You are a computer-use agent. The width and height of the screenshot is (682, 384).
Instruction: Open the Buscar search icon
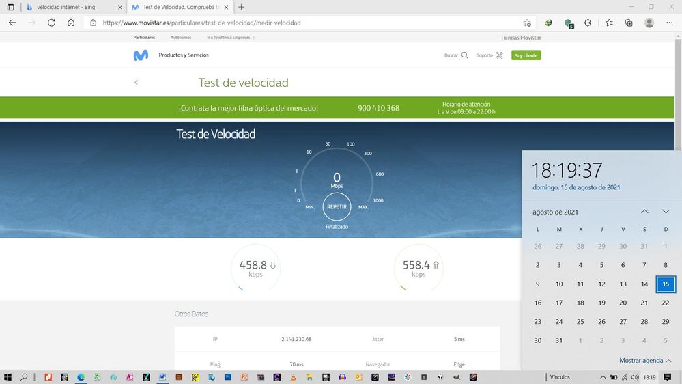(465, 55)
